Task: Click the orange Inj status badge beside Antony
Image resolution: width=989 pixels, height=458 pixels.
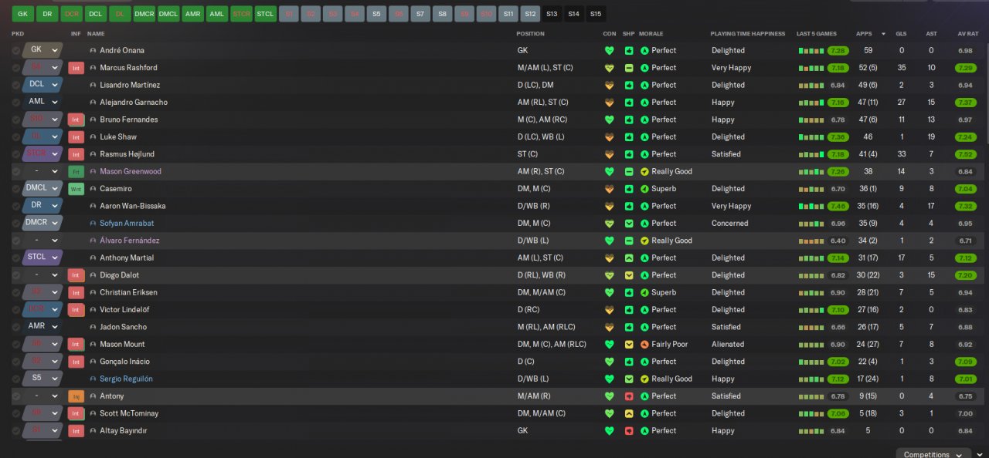Action: 76,396
